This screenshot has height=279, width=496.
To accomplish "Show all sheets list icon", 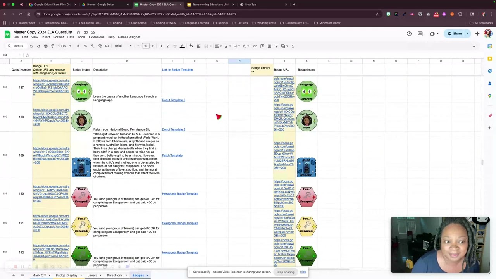I will click(x=22, y=275).
